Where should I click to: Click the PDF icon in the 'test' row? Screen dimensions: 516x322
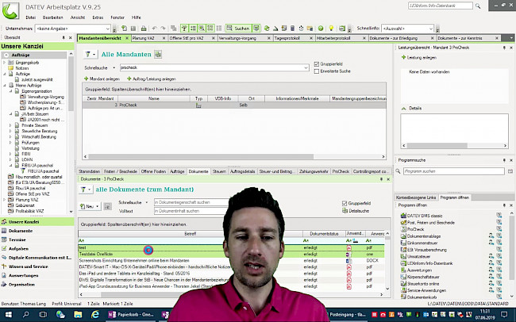(x=348, y=247)
